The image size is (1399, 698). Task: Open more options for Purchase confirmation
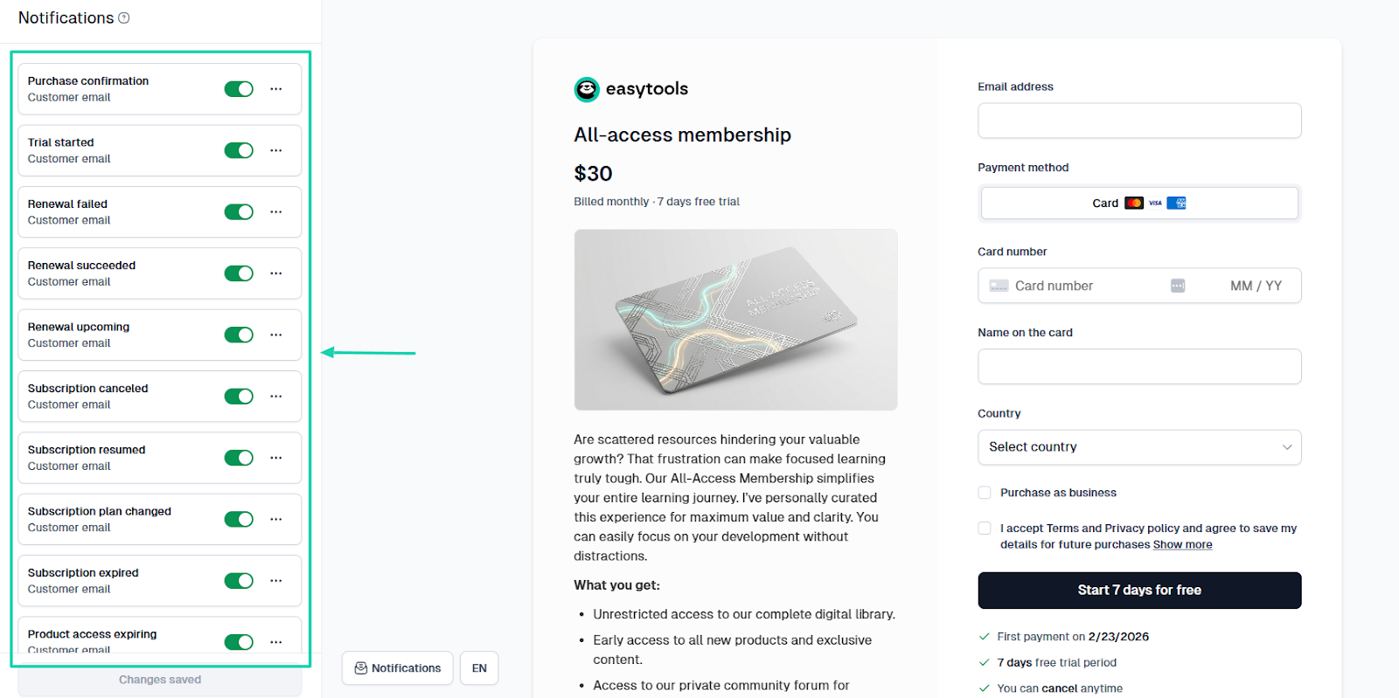pyautogui.click(x=276, y=89)
